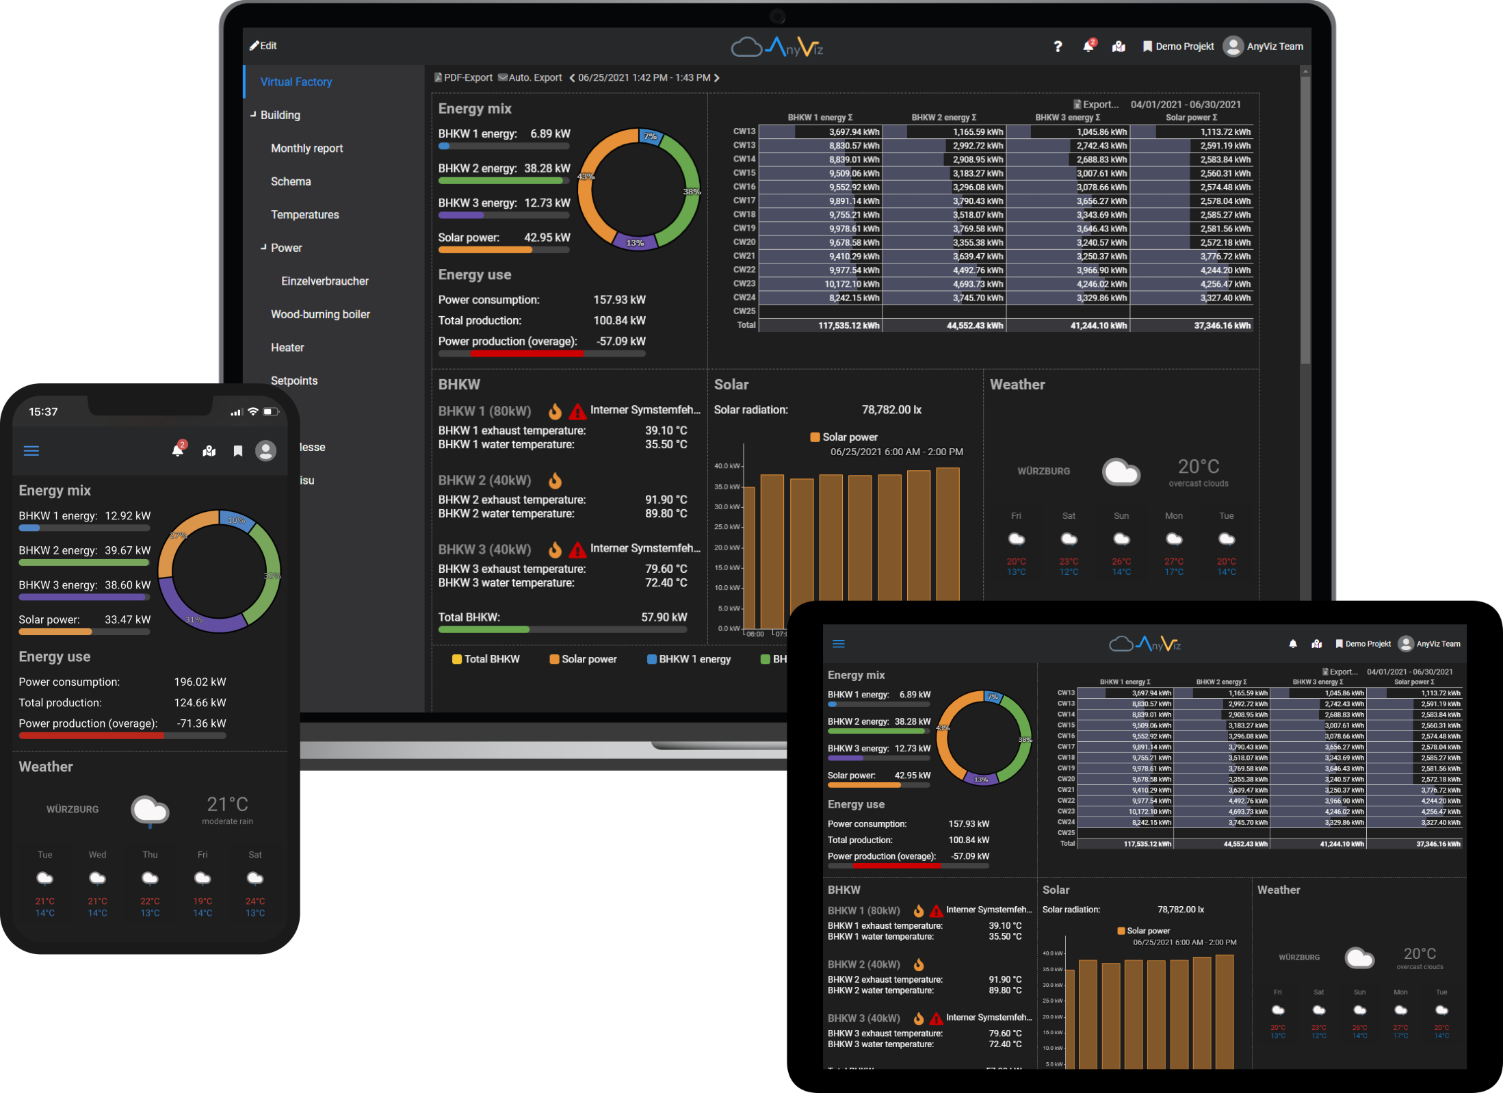The image size is (1503, 1093).
Task: Toggle BHKW 1 energy legend entry
Action: coord(688,659)
